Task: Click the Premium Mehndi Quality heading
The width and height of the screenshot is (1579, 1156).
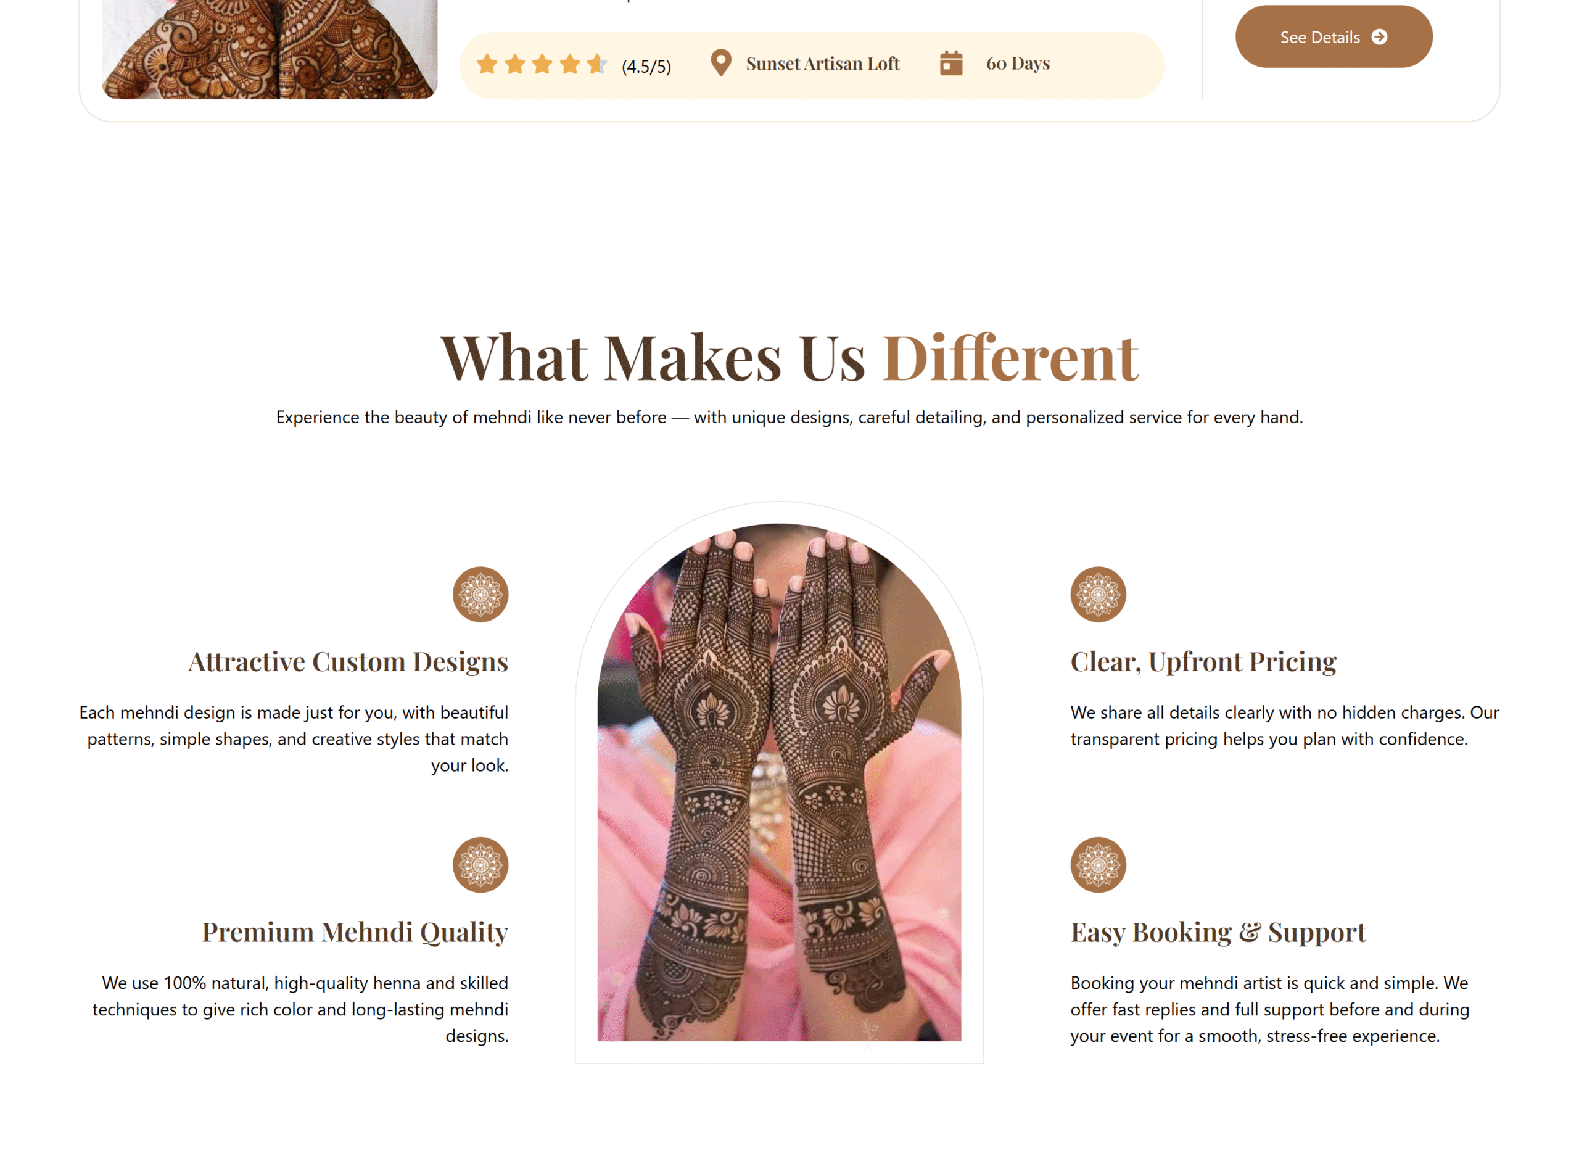Action: coord(355,932)
